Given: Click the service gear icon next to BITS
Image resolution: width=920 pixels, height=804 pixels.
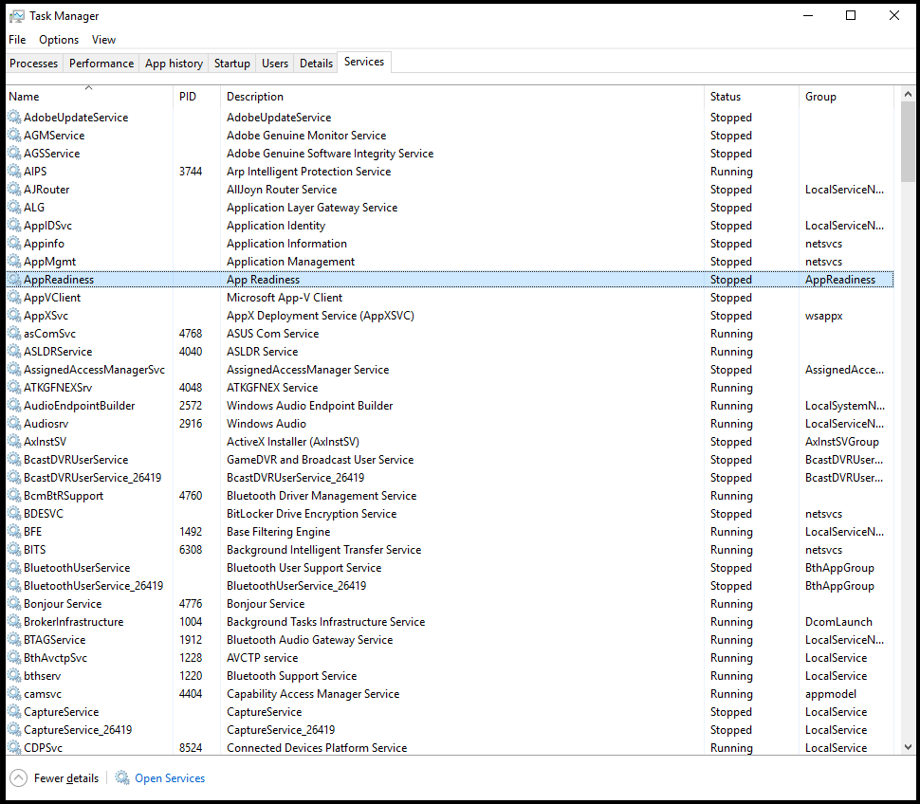Looking at the screenshot, I should point(13,549).
